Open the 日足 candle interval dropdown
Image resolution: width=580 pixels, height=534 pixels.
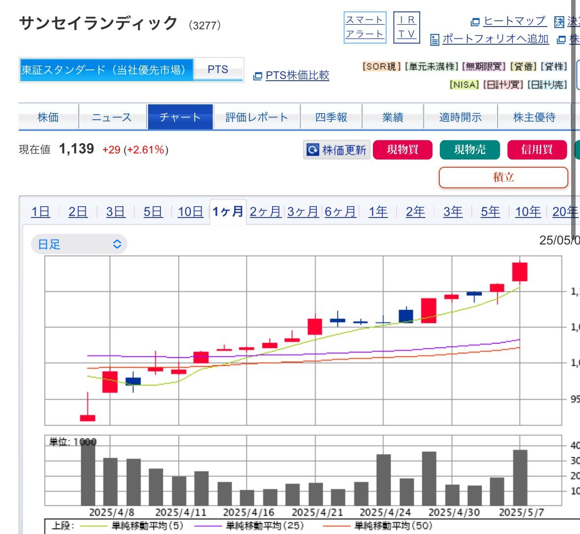[79, 244]
